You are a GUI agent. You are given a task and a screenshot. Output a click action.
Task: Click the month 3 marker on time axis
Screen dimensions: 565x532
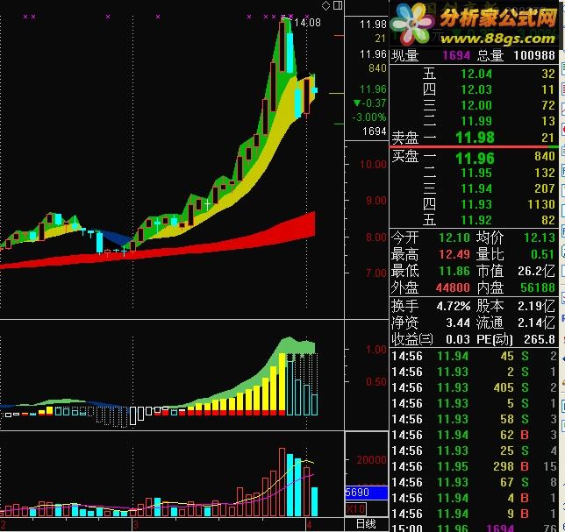(135, 525)
